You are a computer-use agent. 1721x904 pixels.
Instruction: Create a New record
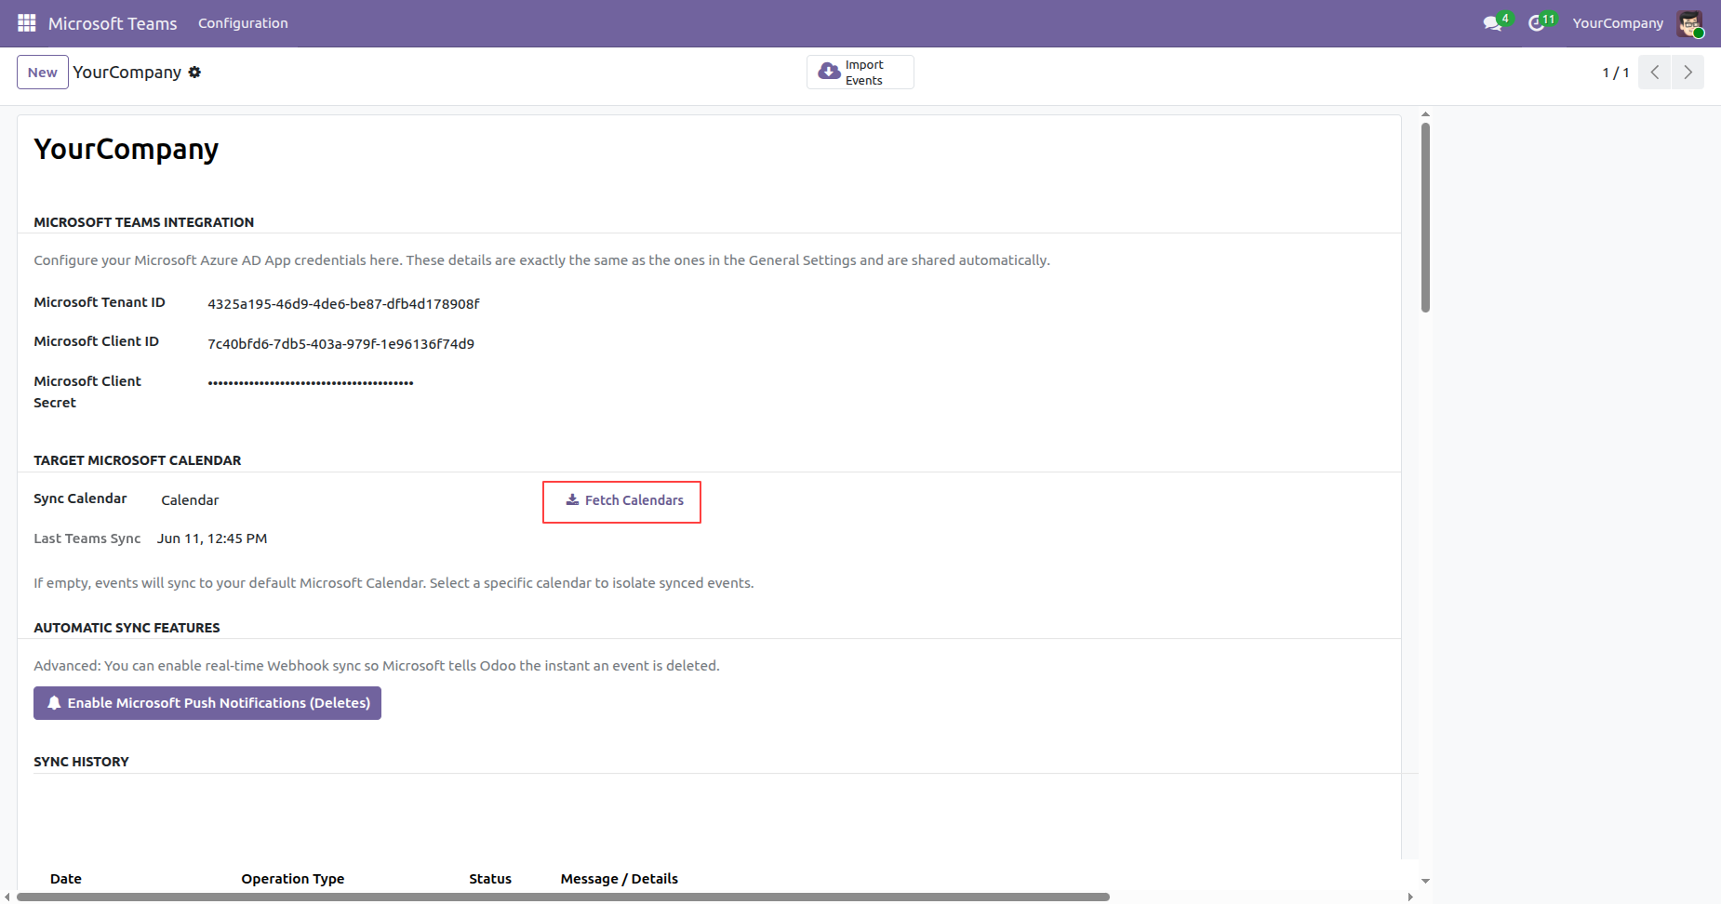43,73
